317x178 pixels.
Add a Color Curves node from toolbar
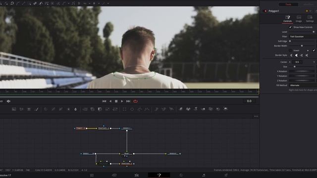(53, 109)
